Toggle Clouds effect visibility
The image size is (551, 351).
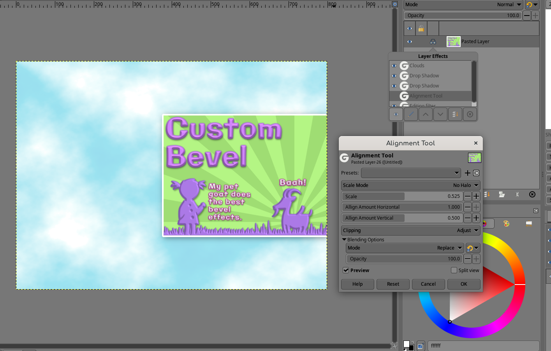click(x=394, y=66)
